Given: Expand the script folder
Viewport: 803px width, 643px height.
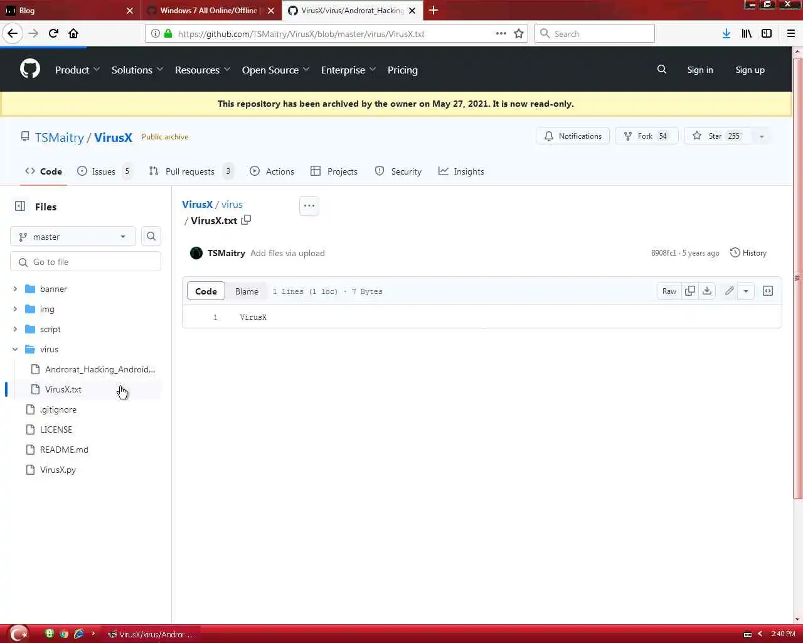Looking at the screenshot, I should click(x=15, y=329).
